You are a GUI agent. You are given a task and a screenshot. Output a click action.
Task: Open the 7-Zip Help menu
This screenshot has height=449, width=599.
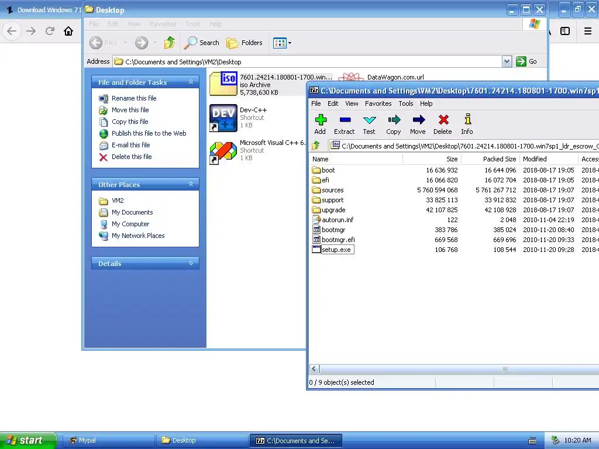(426, 103)
